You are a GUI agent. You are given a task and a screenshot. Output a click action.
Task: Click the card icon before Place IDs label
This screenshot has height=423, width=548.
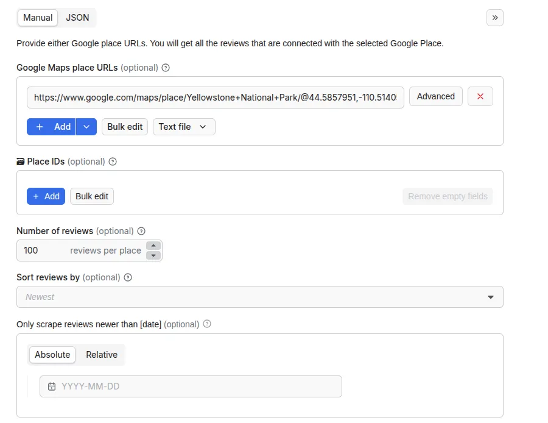[x=21, y=161]
